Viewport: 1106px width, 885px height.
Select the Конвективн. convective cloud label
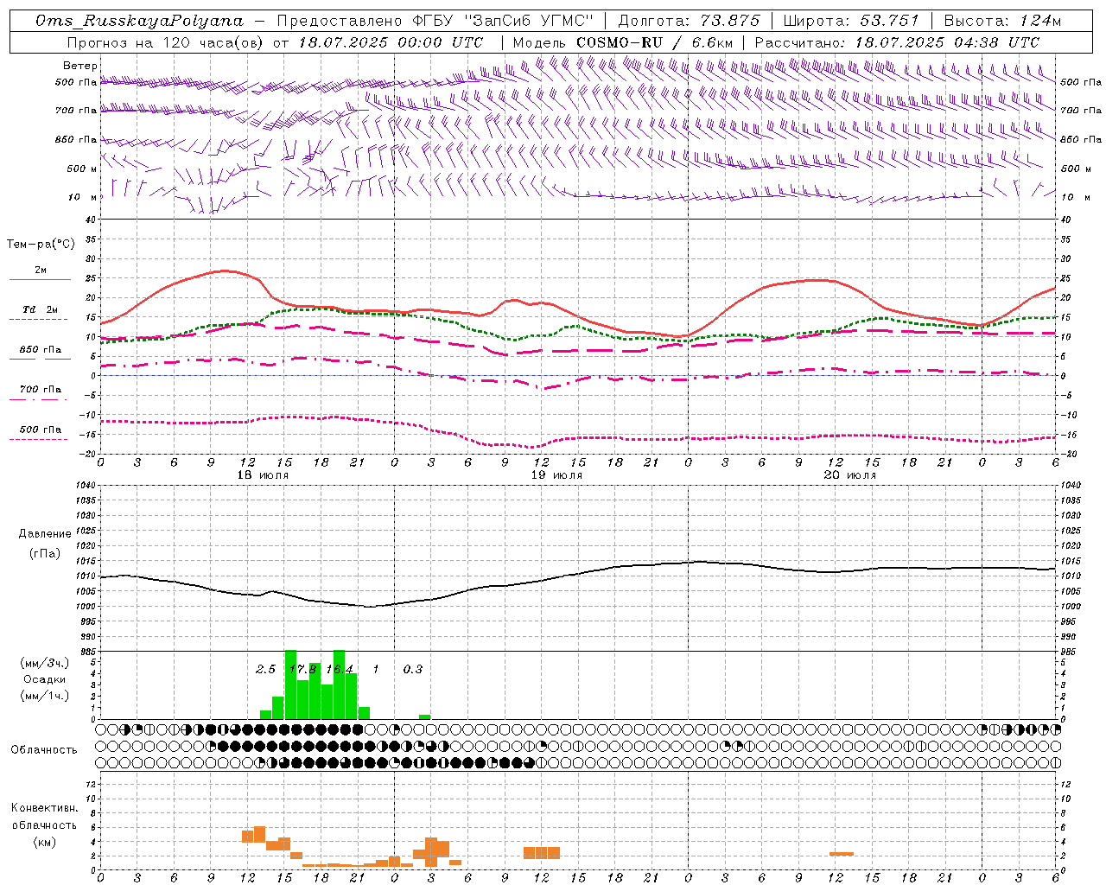(44, 808)
